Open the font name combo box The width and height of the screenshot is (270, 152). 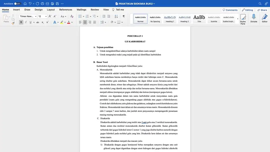tap(28, 16)
